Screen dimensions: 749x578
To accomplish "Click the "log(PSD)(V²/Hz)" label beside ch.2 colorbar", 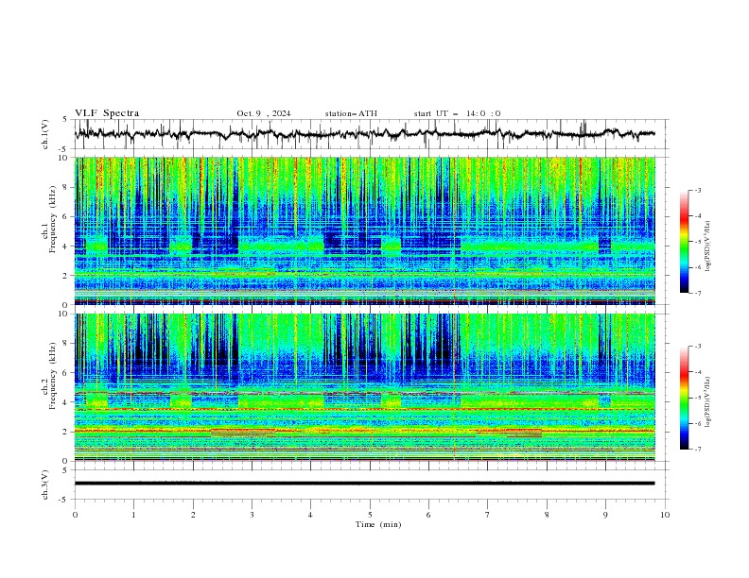I will tap(707, 402).
